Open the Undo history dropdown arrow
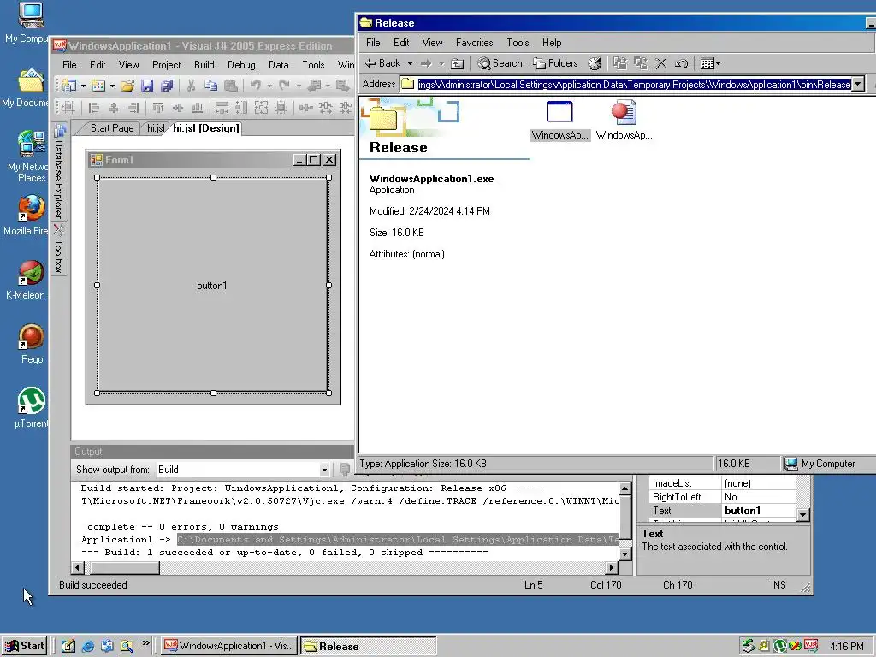This screenshot has width=876, height=657. [269, 86]
